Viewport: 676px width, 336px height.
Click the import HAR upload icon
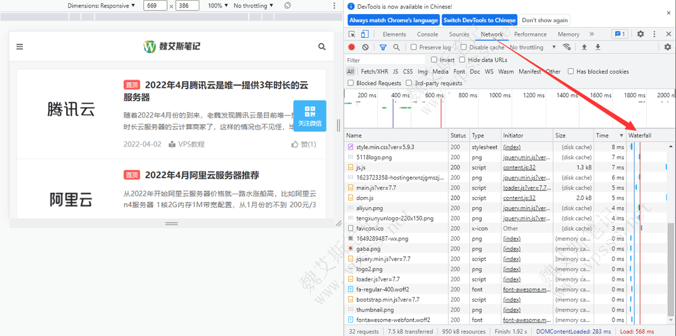click(x=584, y=47)
